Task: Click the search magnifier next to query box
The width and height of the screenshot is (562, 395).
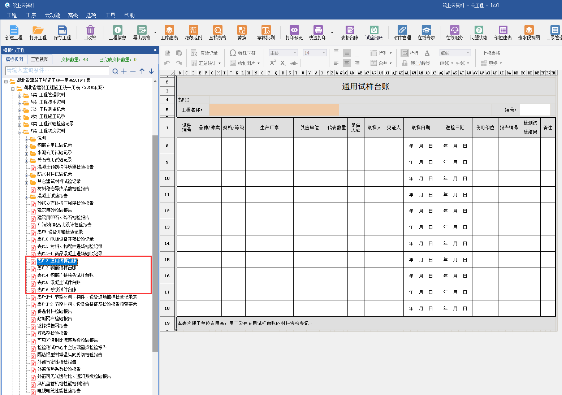Action: [x=115, y=71]
